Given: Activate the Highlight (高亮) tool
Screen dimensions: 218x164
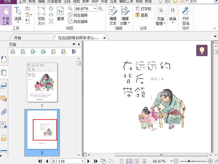Looking at the screenshot, I should 142,15.
